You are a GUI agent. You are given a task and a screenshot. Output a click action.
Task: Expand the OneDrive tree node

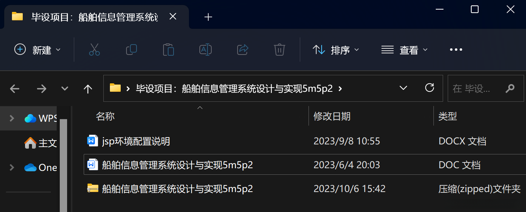(12, 167)
